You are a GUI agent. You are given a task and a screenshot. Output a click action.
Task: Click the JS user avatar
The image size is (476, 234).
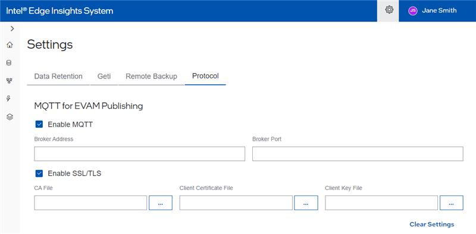(x=412, y=11)
